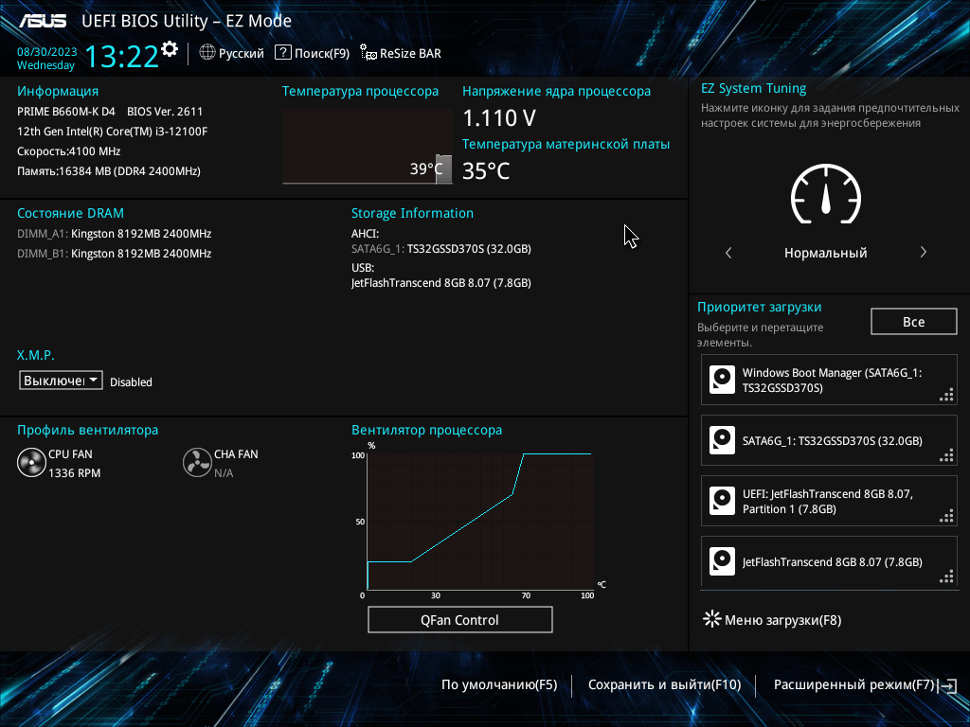Click the CPU fan curve graph
The image size is (970, 727).
(x=480, y=522)
